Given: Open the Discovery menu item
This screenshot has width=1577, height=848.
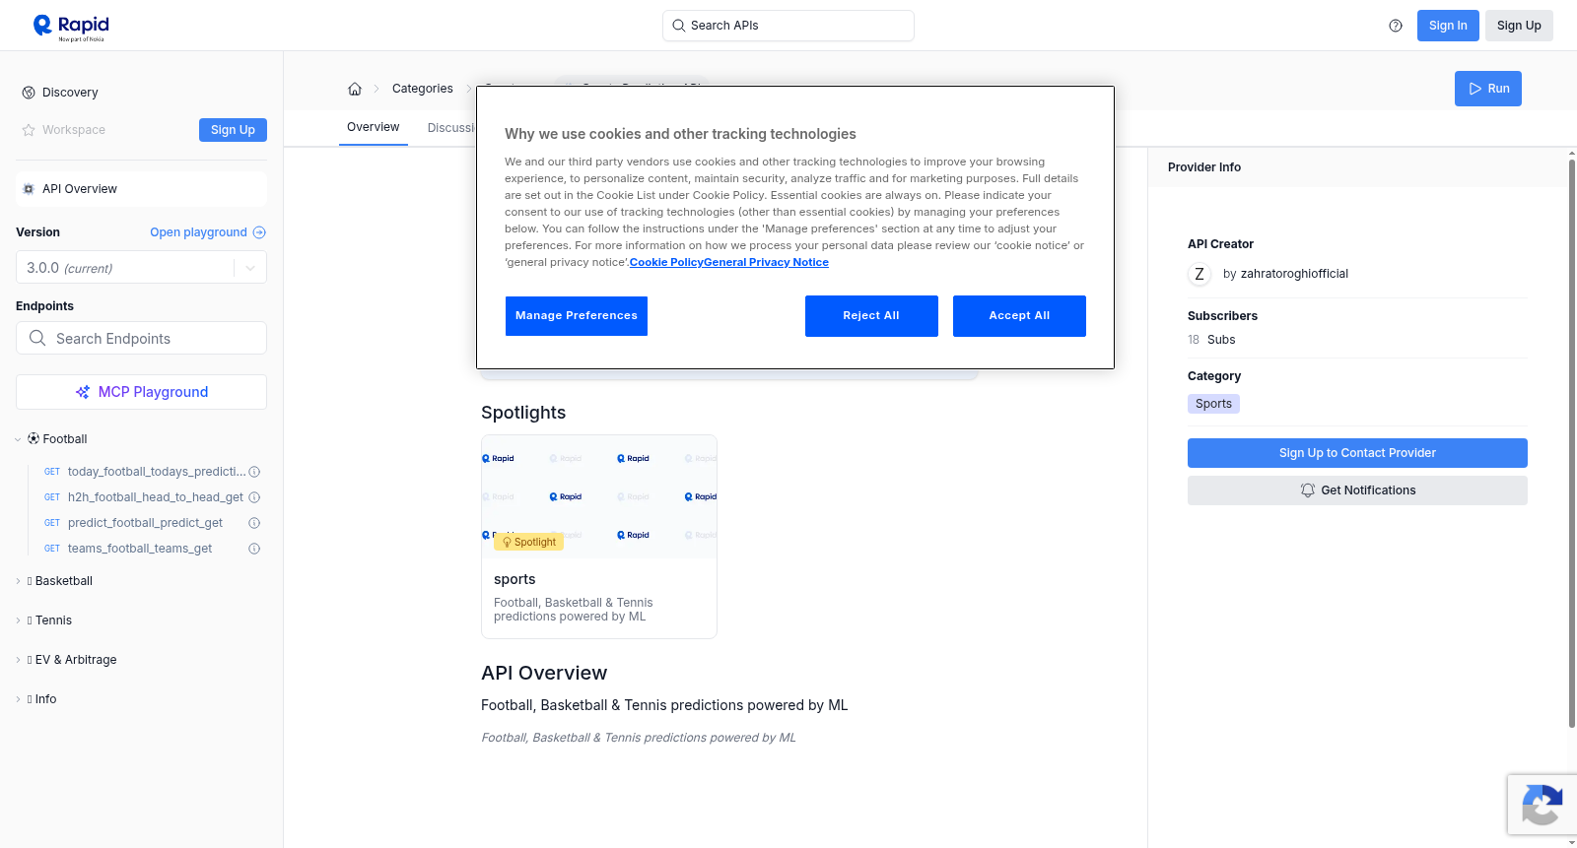Looking at the screenshot, I should [70, 93].
